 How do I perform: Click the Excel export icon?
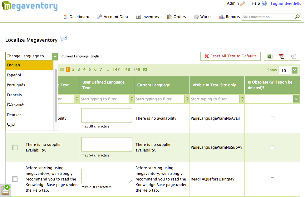tap(270, 56)
